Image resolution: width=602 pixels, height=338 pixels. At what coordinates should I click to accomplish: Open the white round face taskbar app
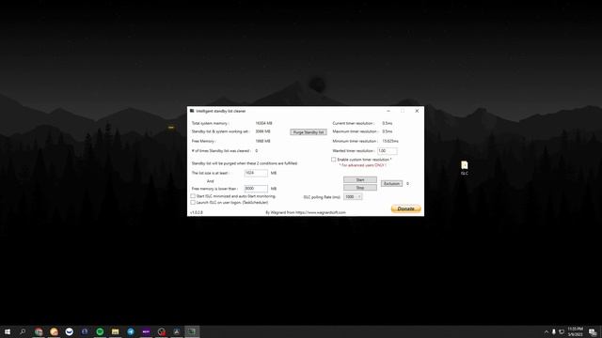69,331
